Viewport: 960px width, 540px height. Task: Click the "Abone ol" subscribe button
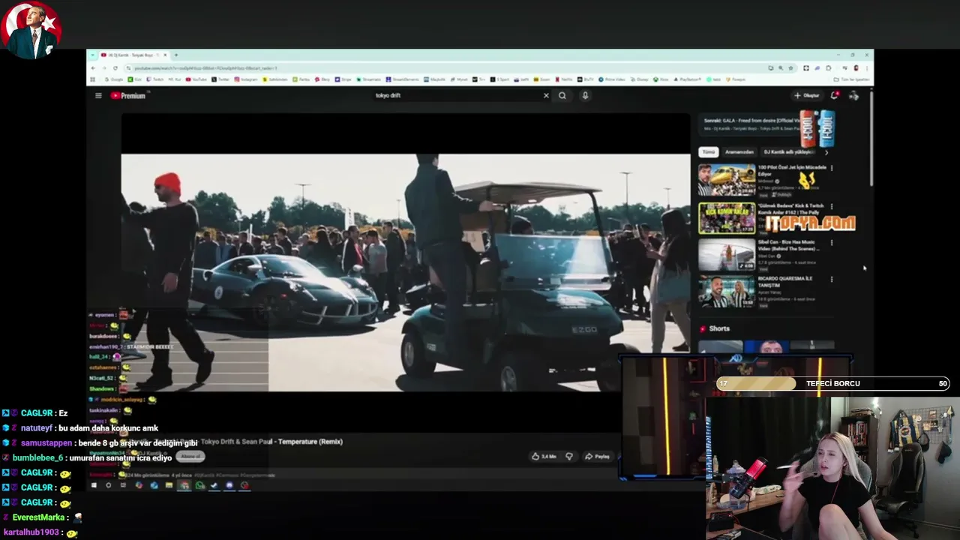tap(191, 456)
